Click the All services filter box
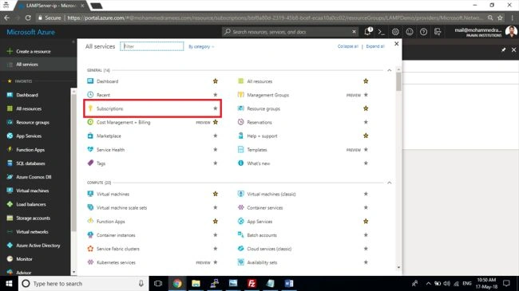 click(x=152, y=46)
